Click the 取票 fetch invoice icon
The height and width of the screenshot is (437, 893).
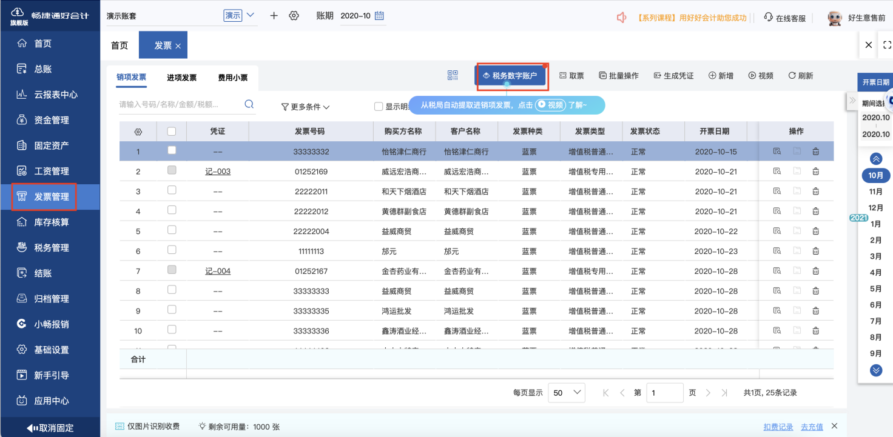tap(571, 76)
